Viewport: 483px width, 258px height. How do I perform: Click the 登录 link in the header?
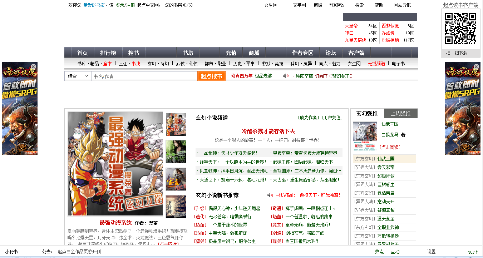click(x=120, y=5)
